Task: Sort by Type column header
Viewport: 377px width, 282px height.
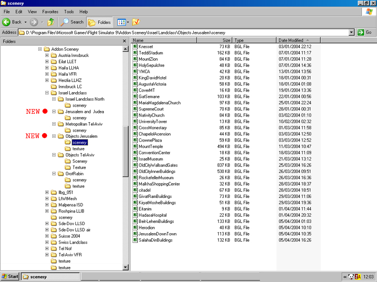Action: click(254, 40)
